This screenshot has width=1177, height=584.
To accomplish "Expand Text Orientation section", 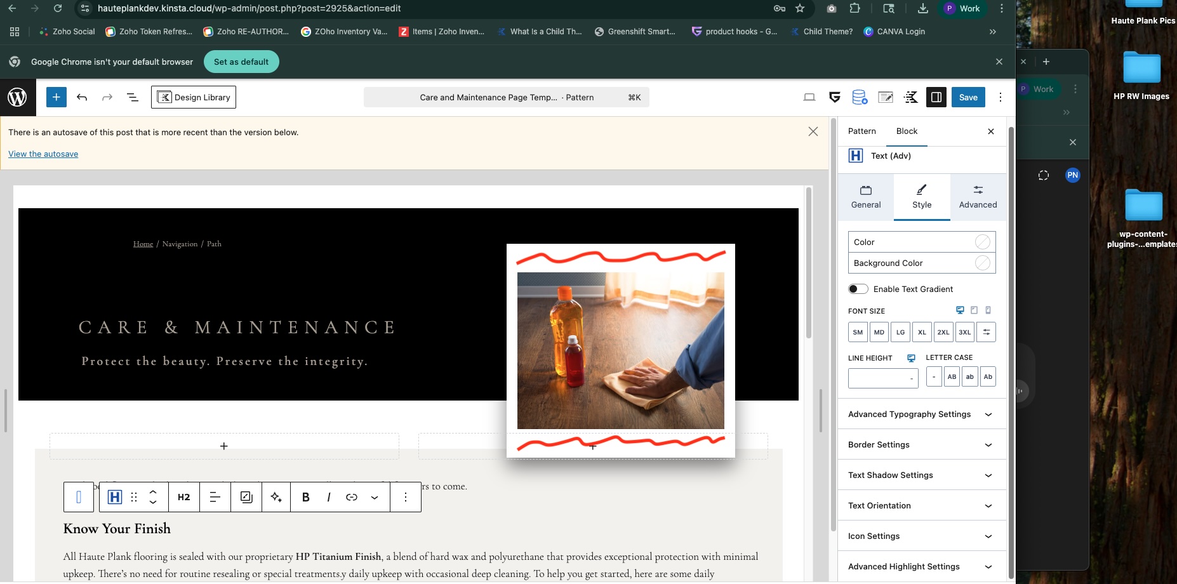I will tap(922, 505).
